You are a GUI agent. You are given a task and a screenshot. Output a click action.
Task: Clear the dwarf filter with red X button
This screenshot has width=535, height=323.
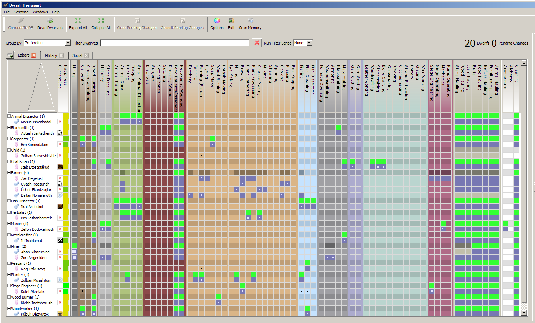[x=257, y=43]
